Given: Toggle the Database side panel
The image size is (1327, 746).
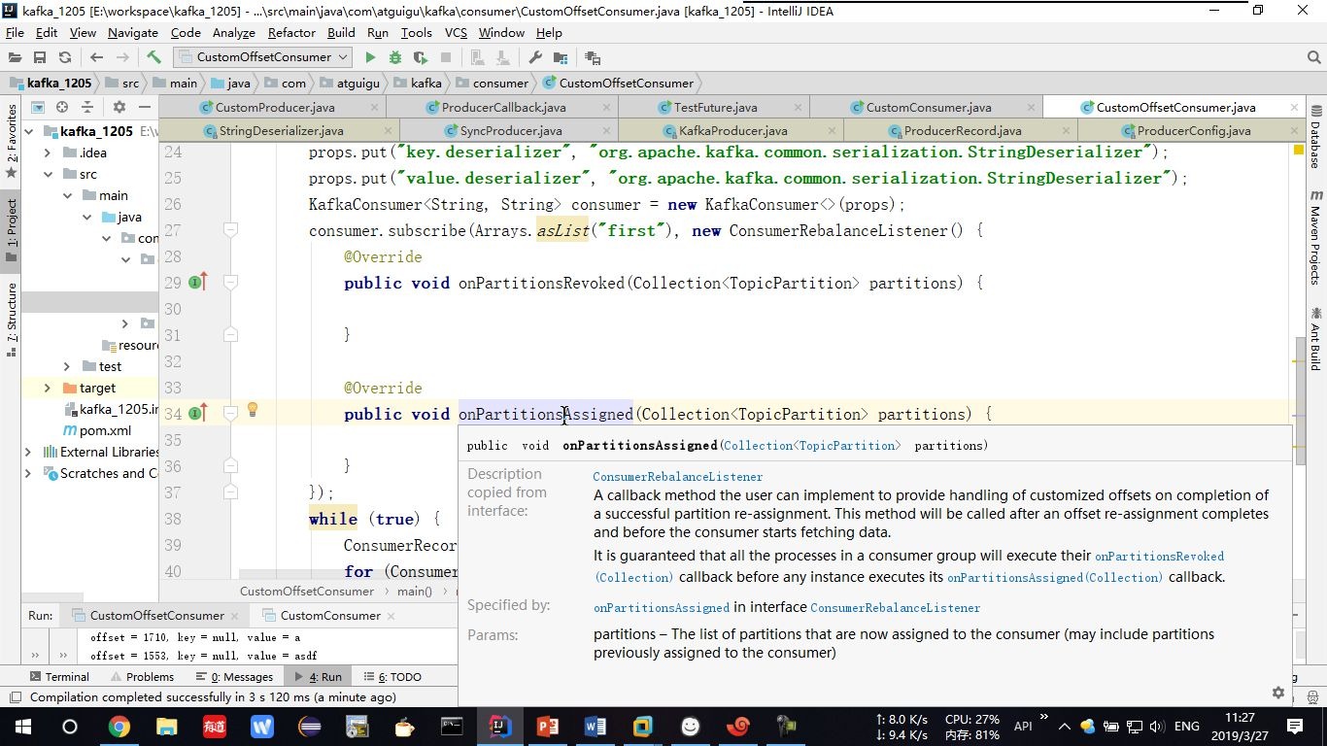Looking at the screenshot, I should pos(1316,137).
